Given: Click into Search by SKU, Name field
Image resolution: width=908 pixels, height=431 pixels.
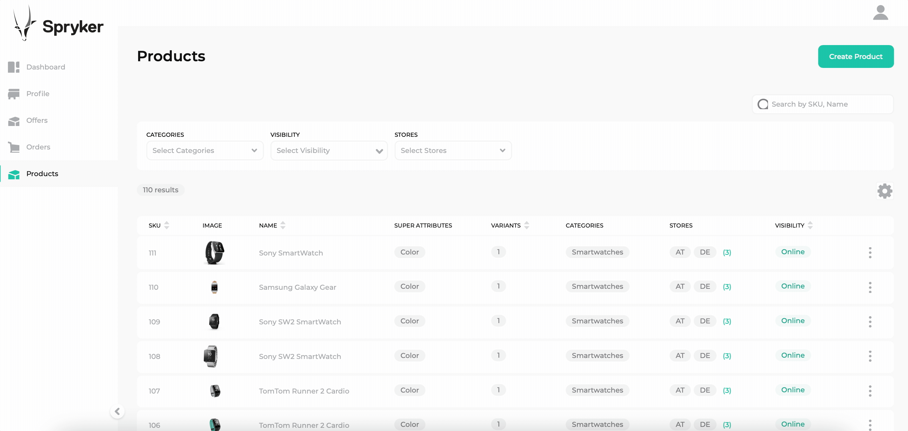Looking at the screenshot, I should click(x=823, y=104).
